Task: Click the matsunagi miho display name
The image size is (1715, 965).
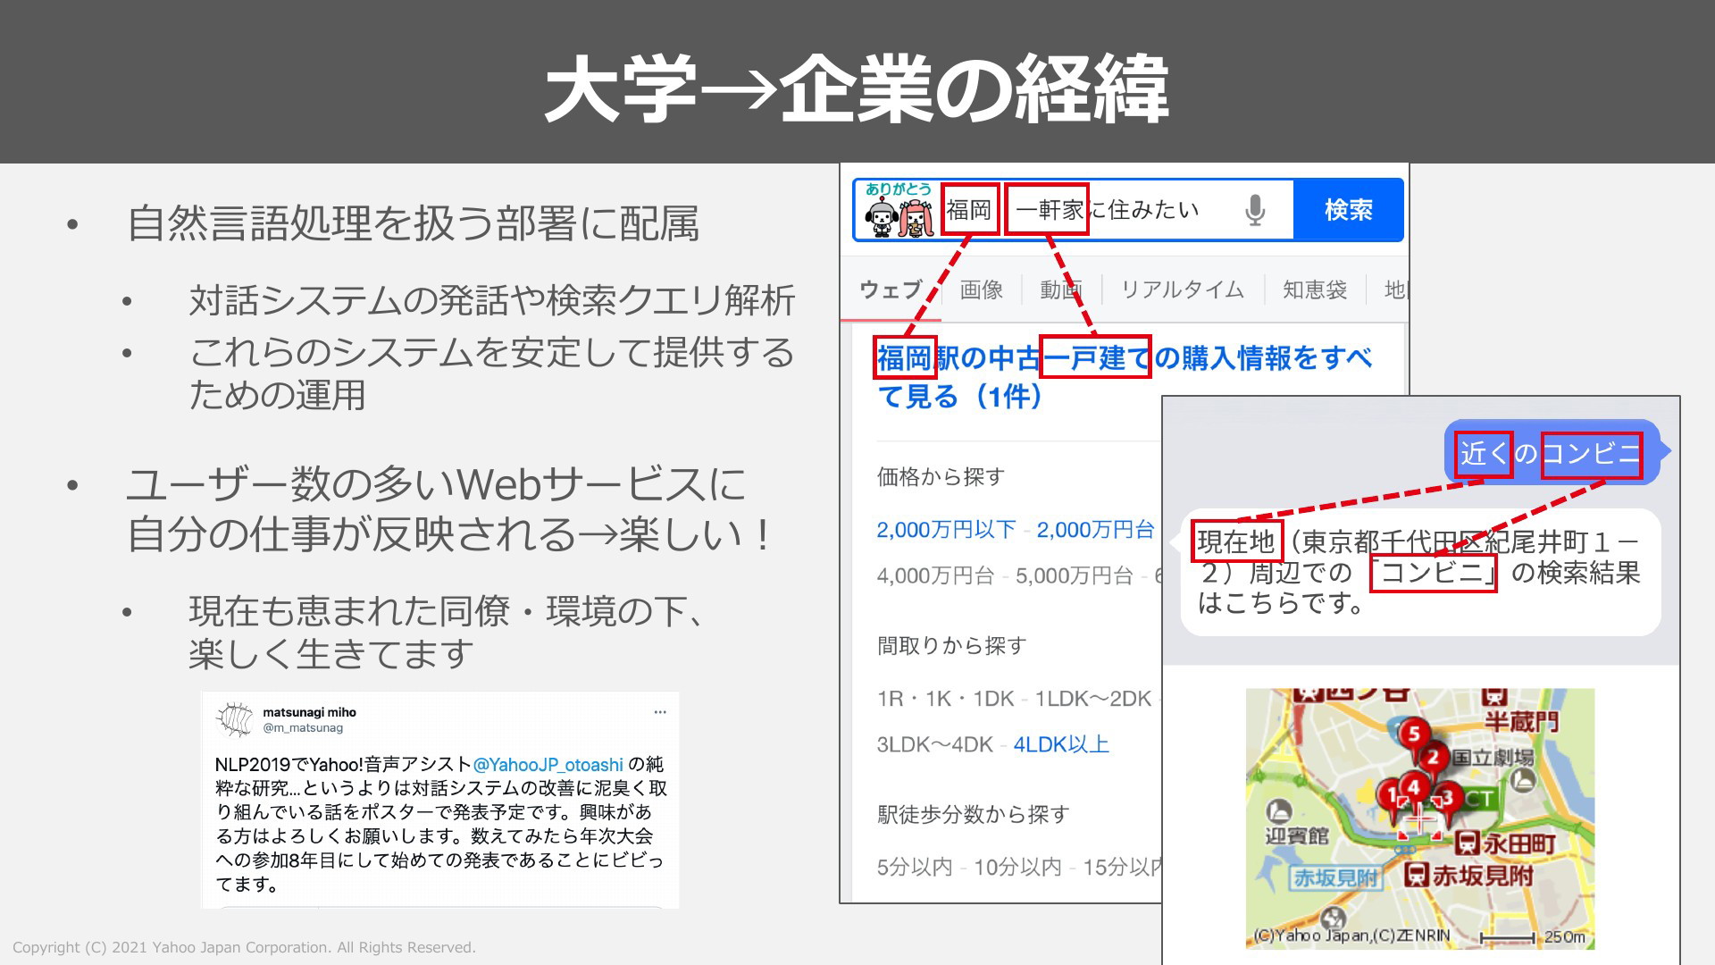Action: tap(309, 712)
